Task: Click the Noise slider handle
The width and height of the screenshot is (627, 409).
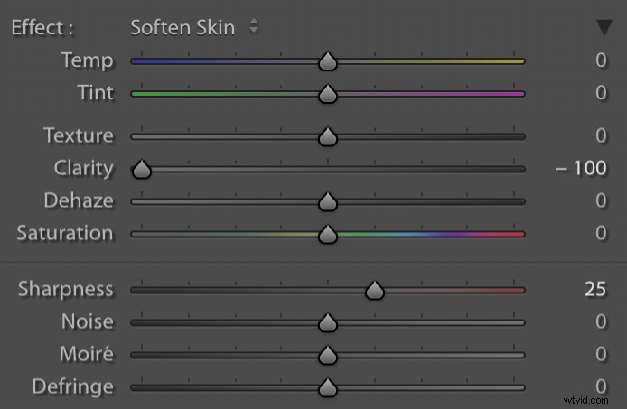Action: tap(328, 322)
